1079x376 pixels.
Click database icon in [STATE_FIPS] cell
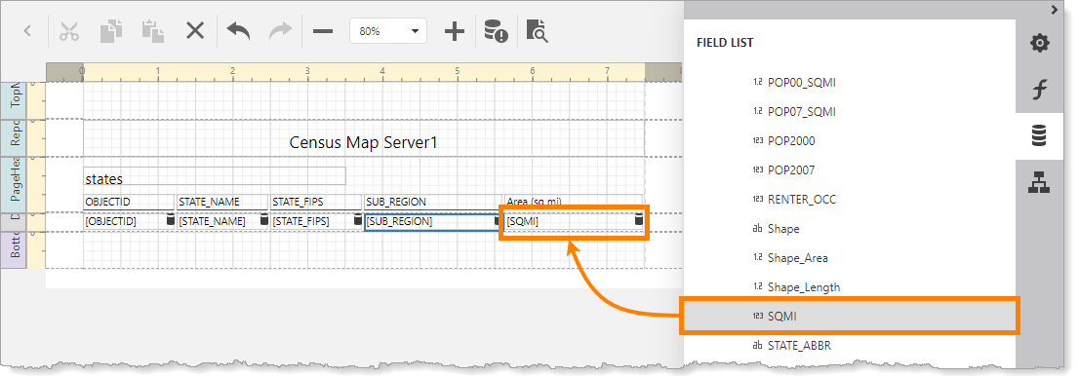coord(357,220)
